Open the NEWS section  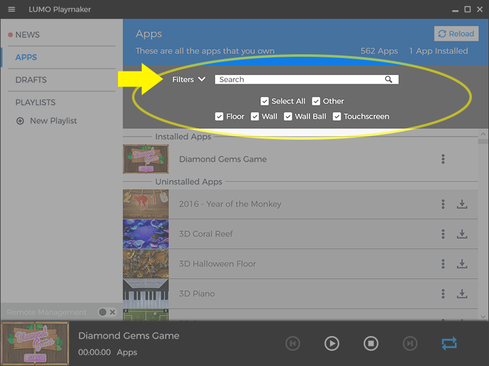coord(28,35)
